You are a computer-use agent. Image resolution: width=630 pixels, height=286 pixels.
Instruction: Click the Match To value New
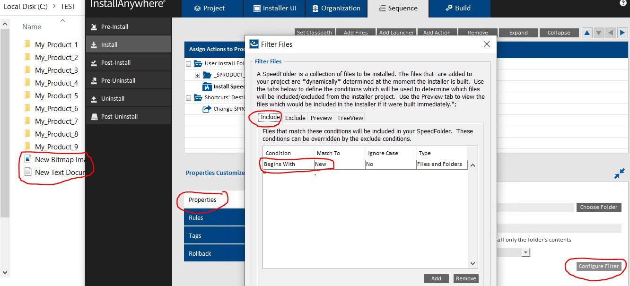(x=340, y=165)
